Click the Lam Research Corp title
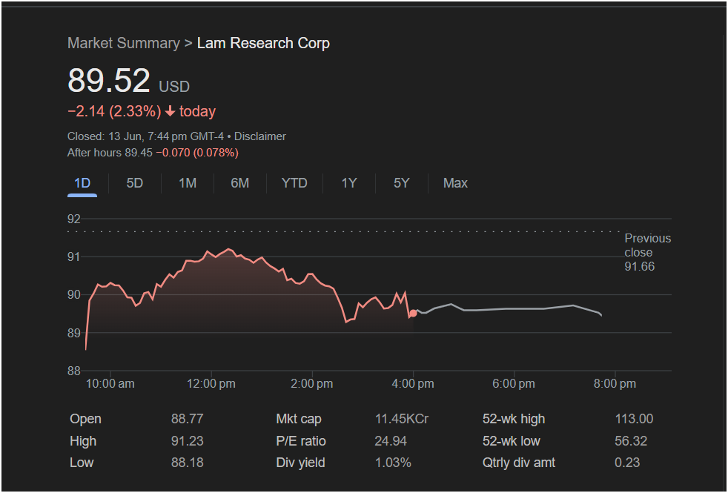Viewport: 728px width, 493px height. click(x=263, y=43)
